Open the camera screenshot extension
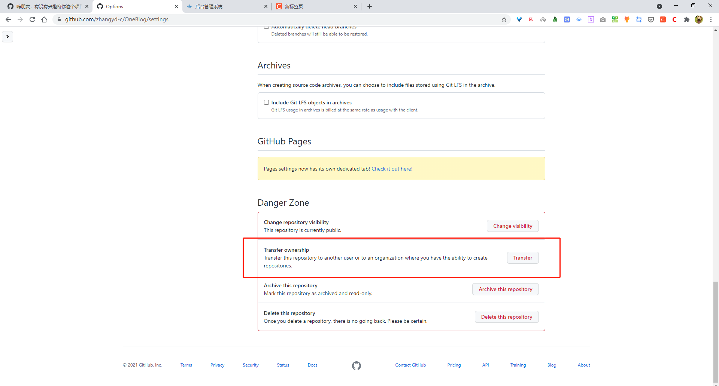This screenshot has width=719, height=386. (603, 19)
